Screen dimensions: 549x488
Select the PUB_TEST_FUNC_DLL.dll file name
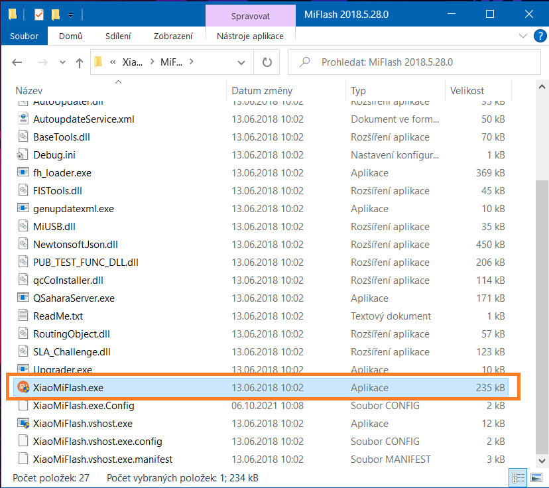click(86, 262)
